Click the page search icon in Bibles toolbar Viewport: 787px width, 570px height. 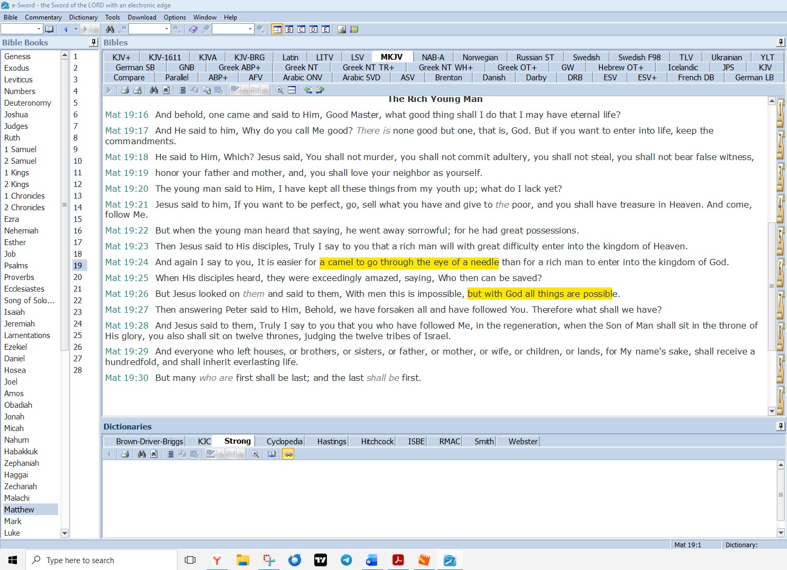point(166,90)
